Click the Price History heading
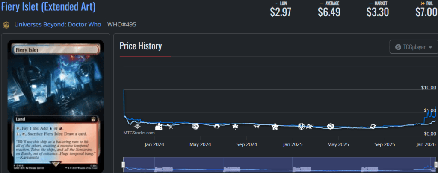Viewport: 438px width, 173px height. [x=140, y=46]
